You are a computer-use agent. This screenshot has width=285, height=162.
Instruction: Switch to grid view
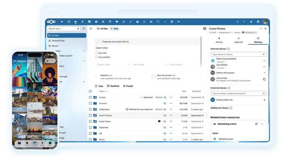coord(205,29)
